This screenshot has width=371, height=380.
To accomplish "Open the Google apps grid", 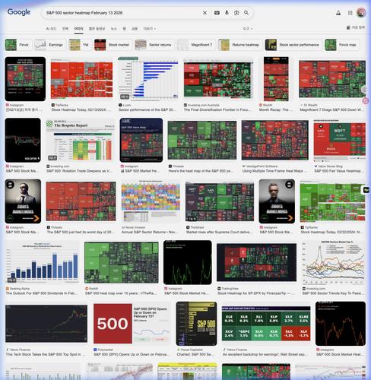I will coord(350,13).
